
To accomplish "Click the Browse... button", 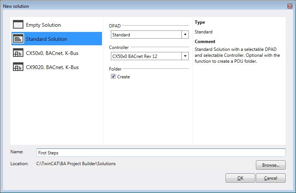I will click(x=271, y=165).
